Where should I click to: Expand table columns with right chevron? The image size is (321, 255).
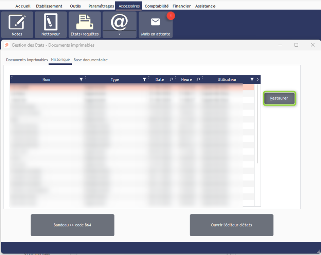257,80
